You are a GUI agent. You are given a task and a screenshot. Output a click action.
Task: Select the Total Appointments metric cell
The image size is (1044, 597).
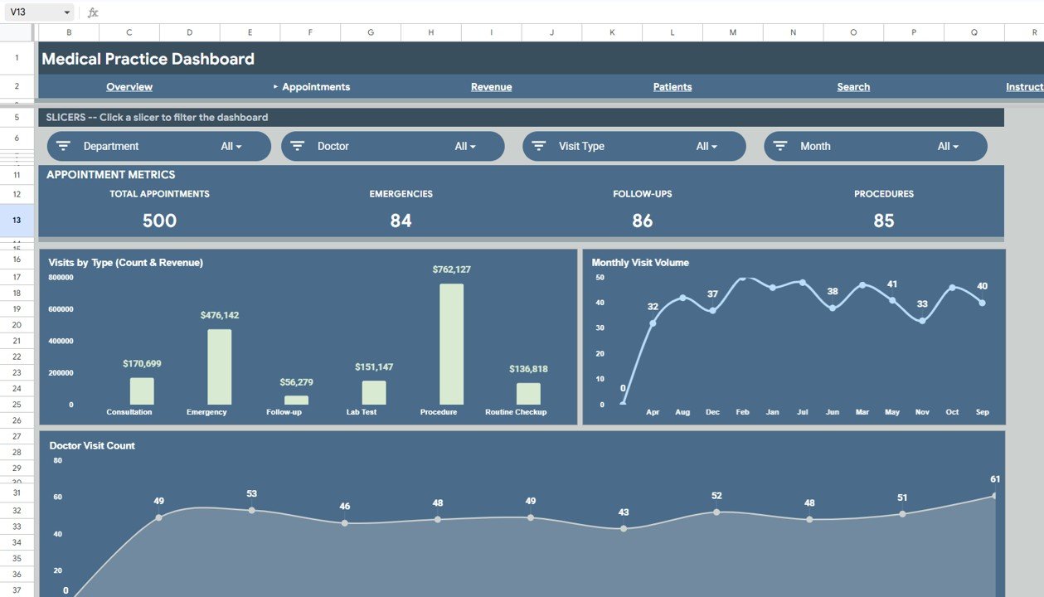tap(158, 220)
